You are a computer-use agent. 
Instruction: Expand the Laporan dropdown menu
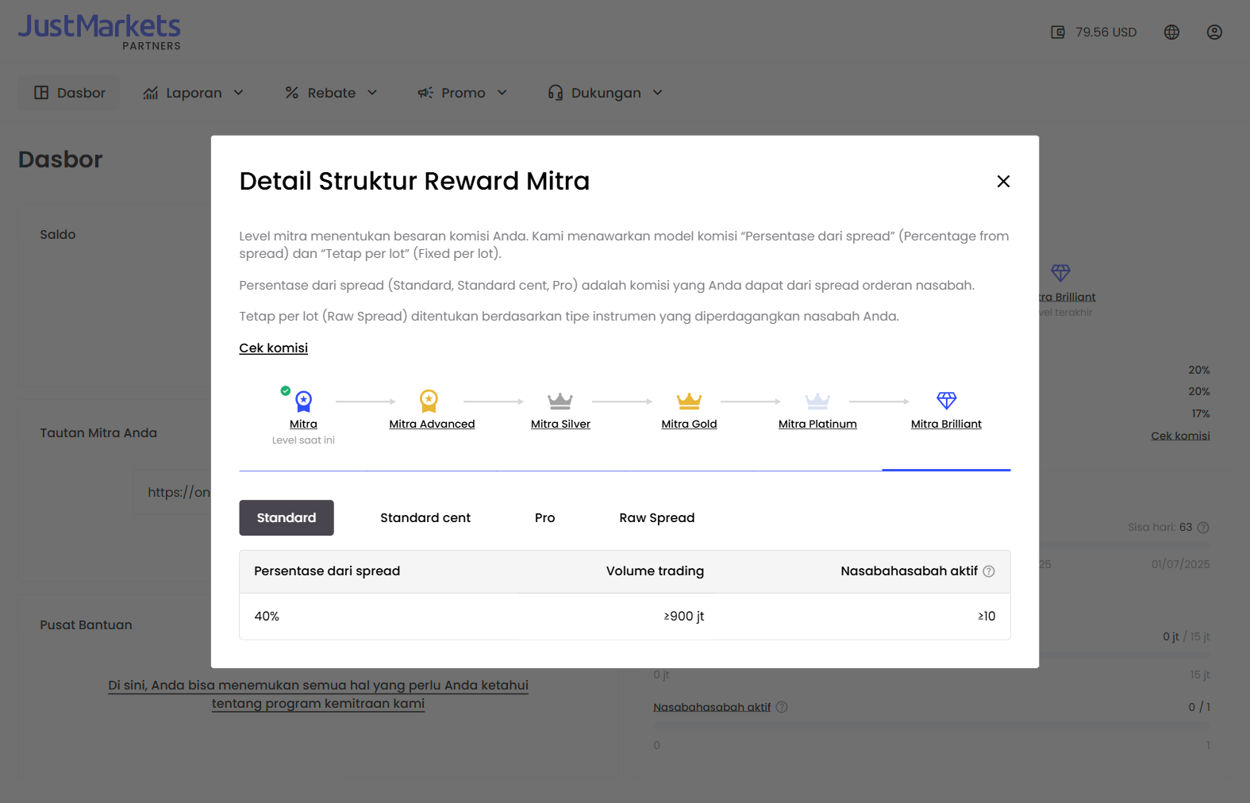click(194, 93)
